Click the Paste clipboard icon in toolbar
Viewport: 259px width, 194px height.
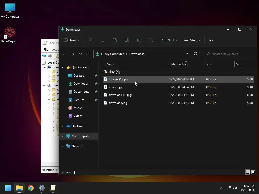pos(115,40)
